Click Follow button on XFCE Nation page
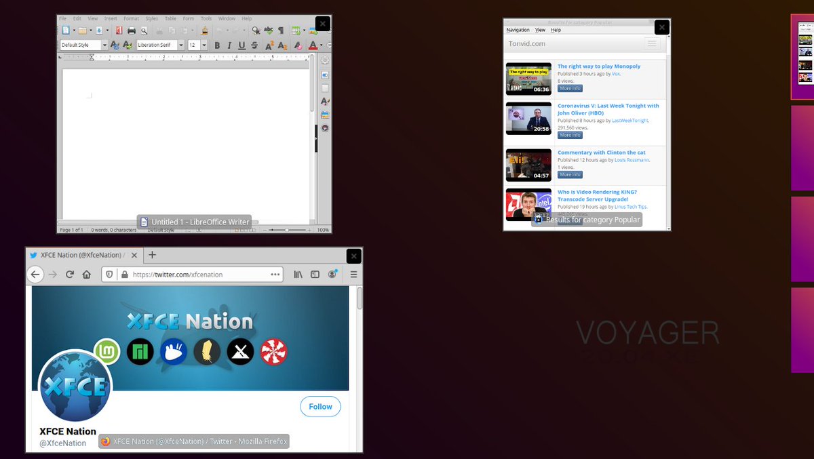Viewport: 814px width, 459px height. (x=320, y=407)
